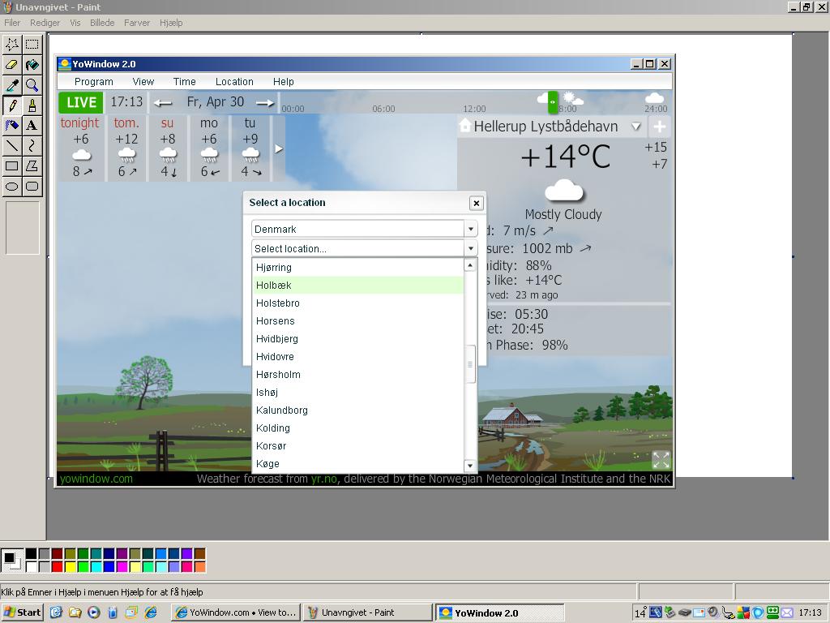Click the tom. forecast column
The height and width of the screenshot is (623, 830).
point(126,148)
